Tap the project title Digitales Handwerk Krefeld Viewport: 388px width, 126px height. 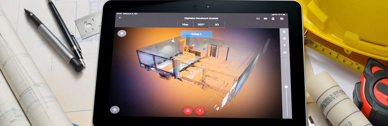(x=201, y=18)
